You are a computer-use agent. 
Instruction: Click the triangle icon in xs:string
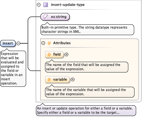[46, 17]
